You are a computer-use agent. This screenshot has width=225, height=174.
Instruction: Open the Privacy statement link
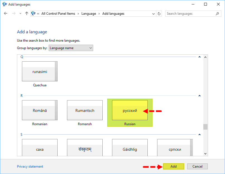[x=30, y=167]
